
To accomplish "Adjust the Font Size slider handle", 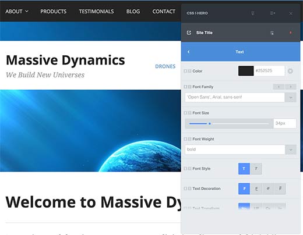I will [x=210, y=123].
